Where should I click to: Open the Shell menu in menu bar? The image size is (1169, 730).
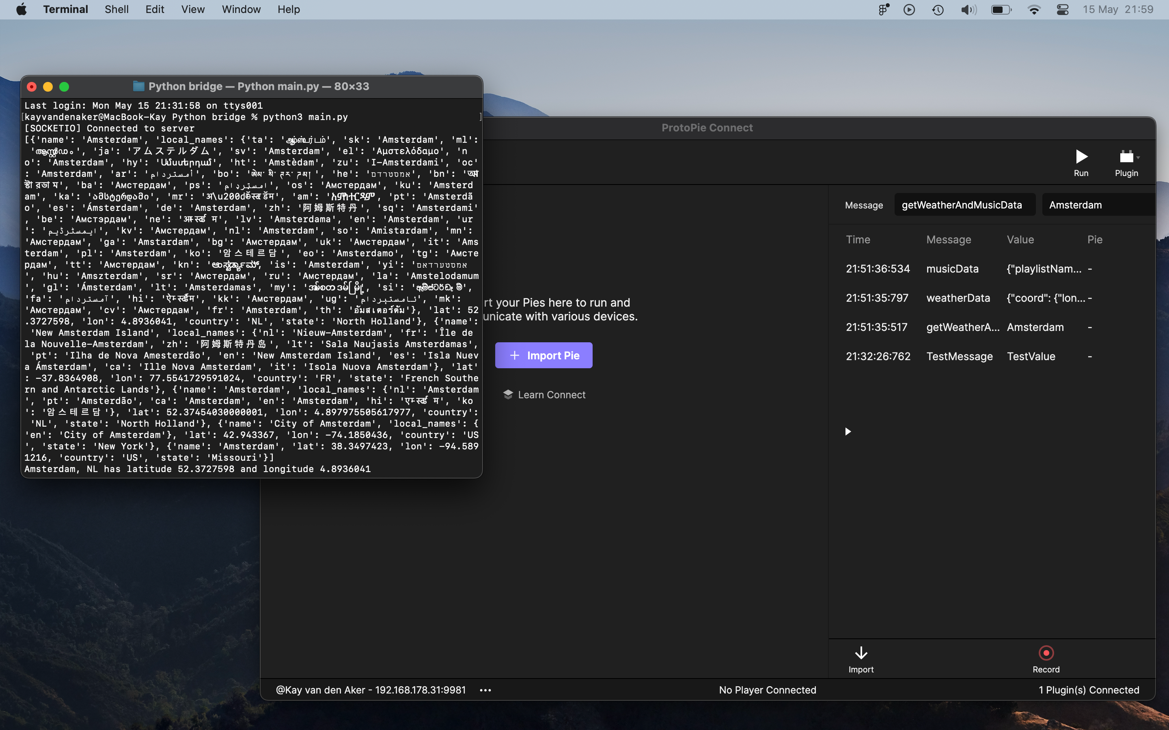[x=115, y=9]
